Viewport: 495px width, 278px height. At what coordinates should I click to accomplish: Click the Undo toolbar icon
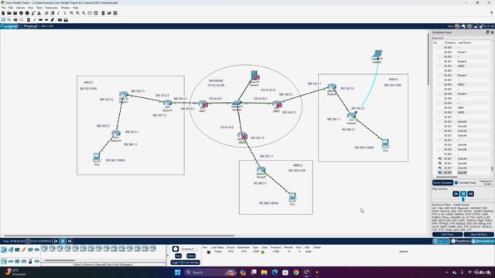(x=59, y=13)
